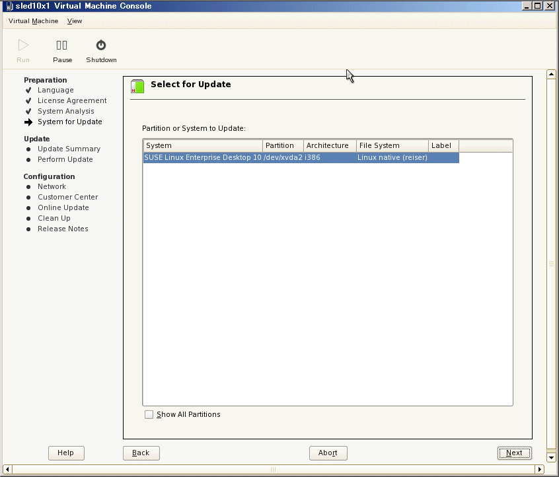
Task: Close the Virtual Machine Console window
Action: tap(550, 6)
